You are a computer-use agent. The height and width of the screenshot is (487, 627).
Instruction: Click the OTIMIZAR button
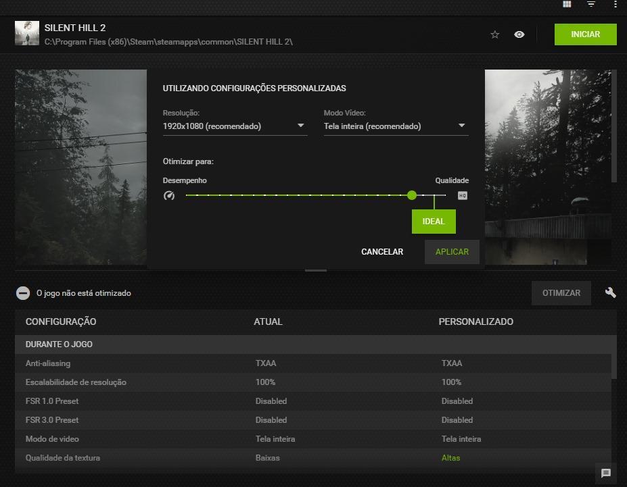click(x=561, y=293)
